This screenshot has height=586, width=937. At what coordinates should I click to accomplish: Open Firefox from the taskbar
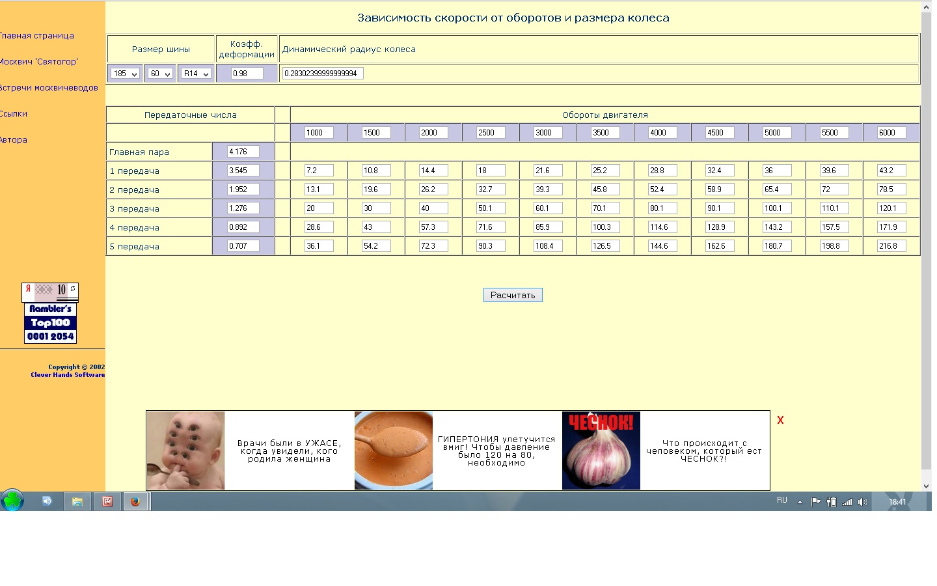pos(135,501)
